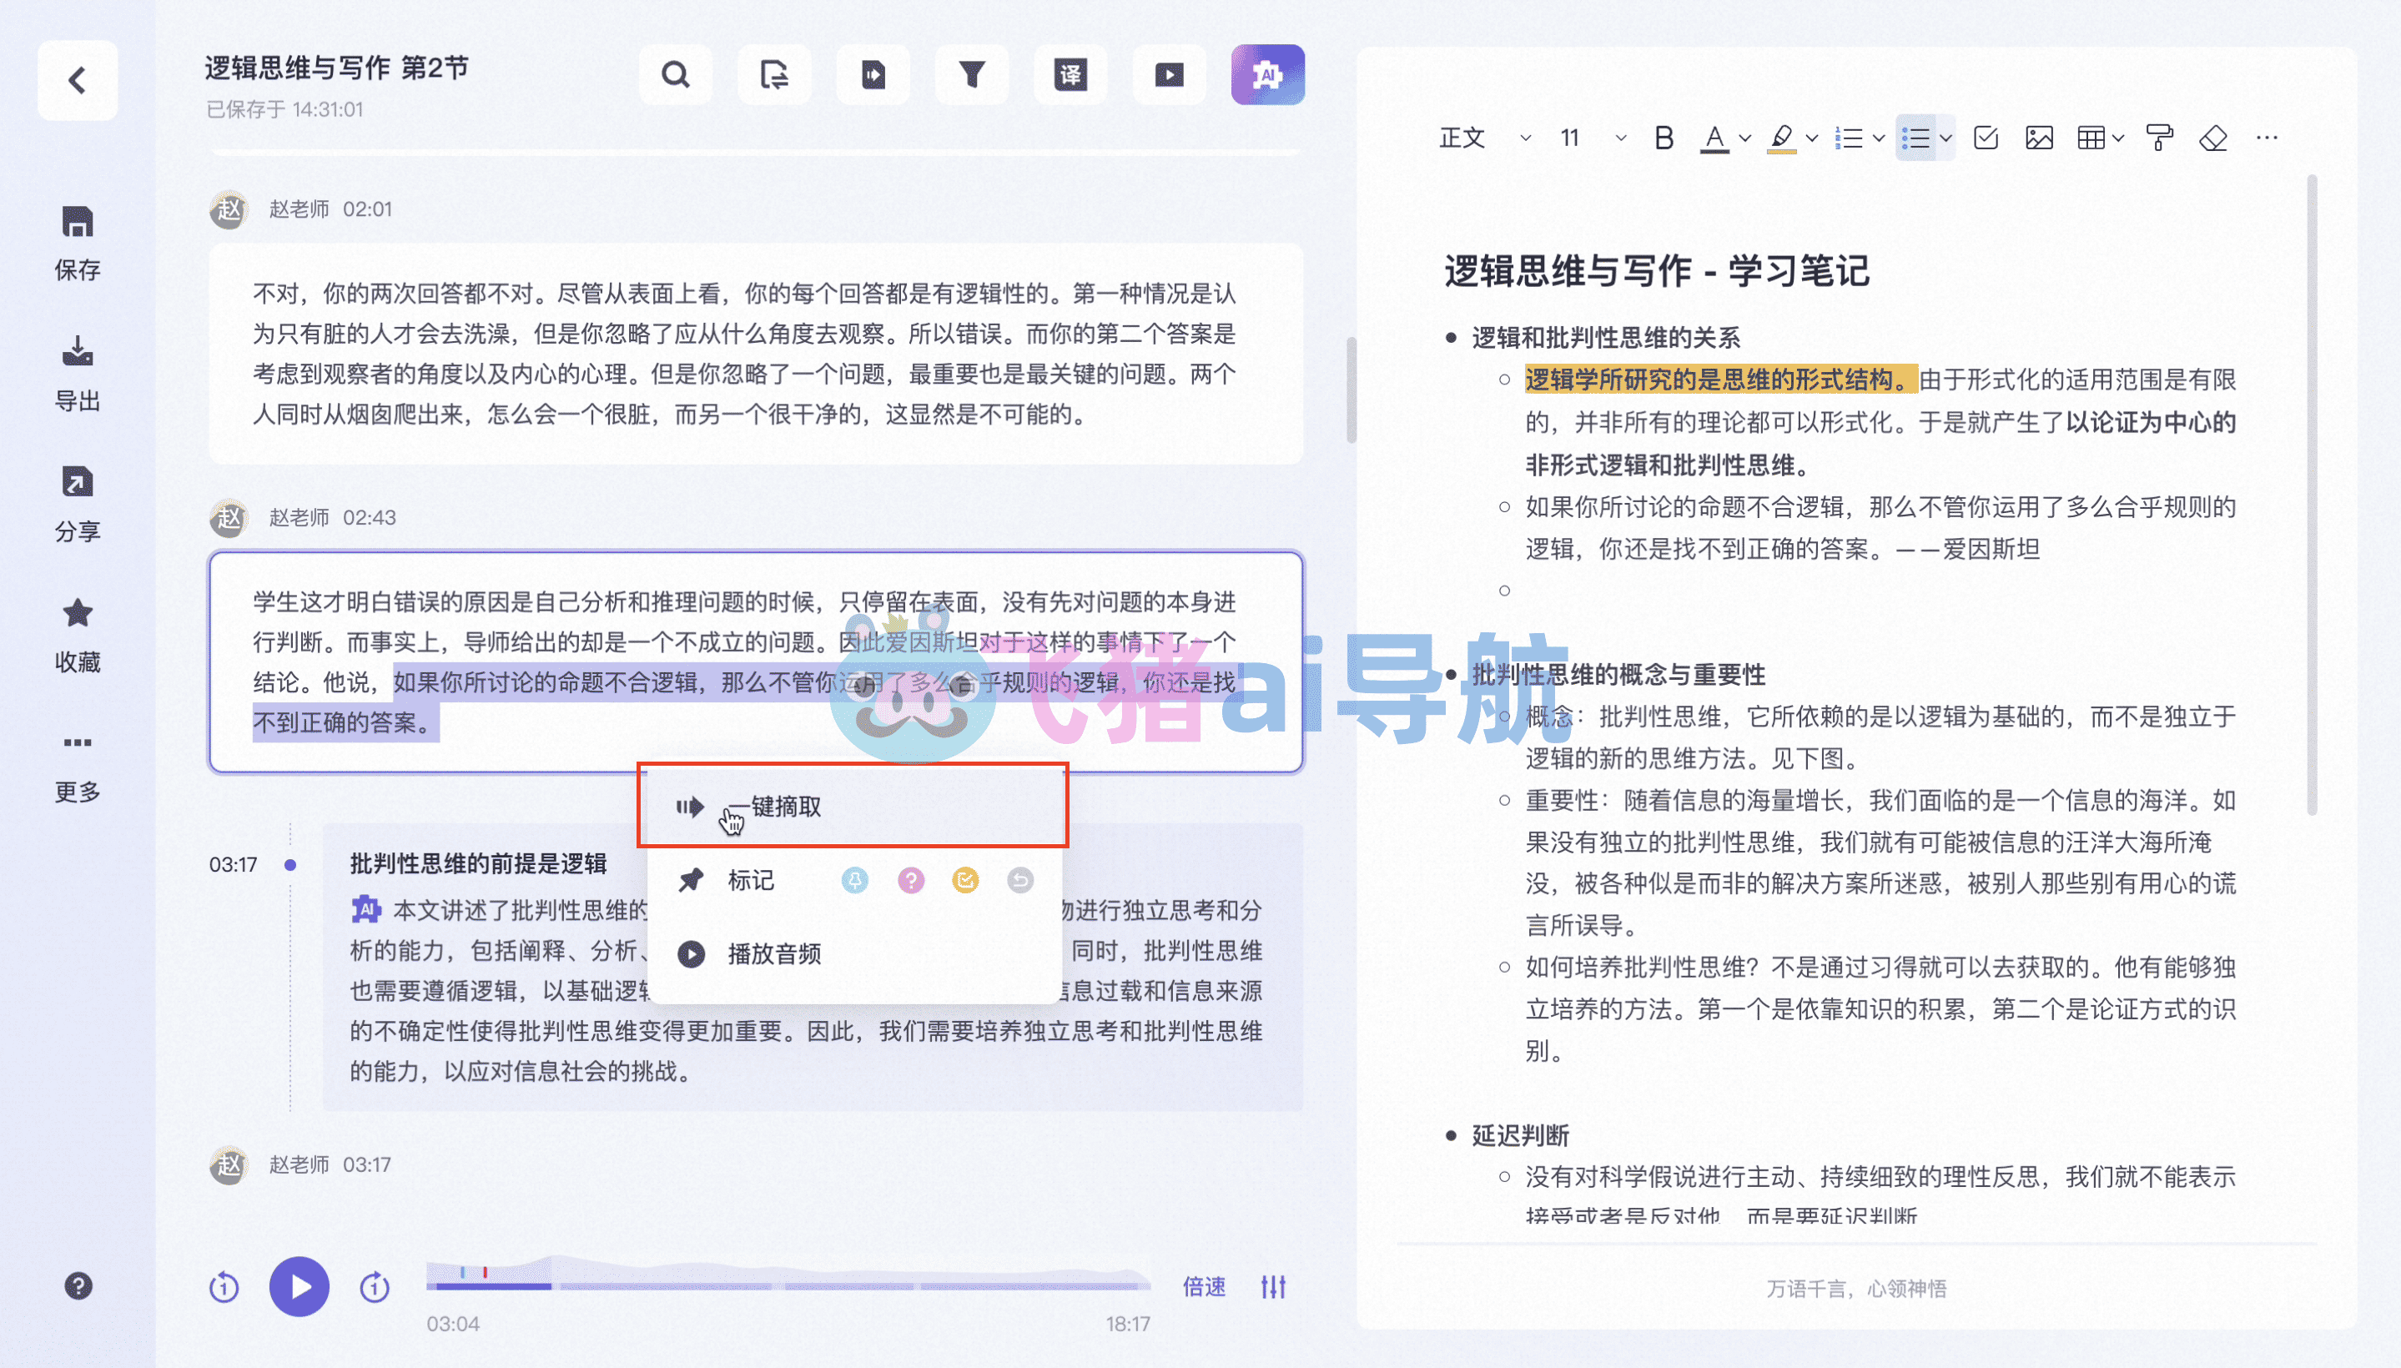The width and height of the screenshot is (2401, 1368).
Task: Click the footer input 万语千言，心领神悟
Action: (1856, 1288)
